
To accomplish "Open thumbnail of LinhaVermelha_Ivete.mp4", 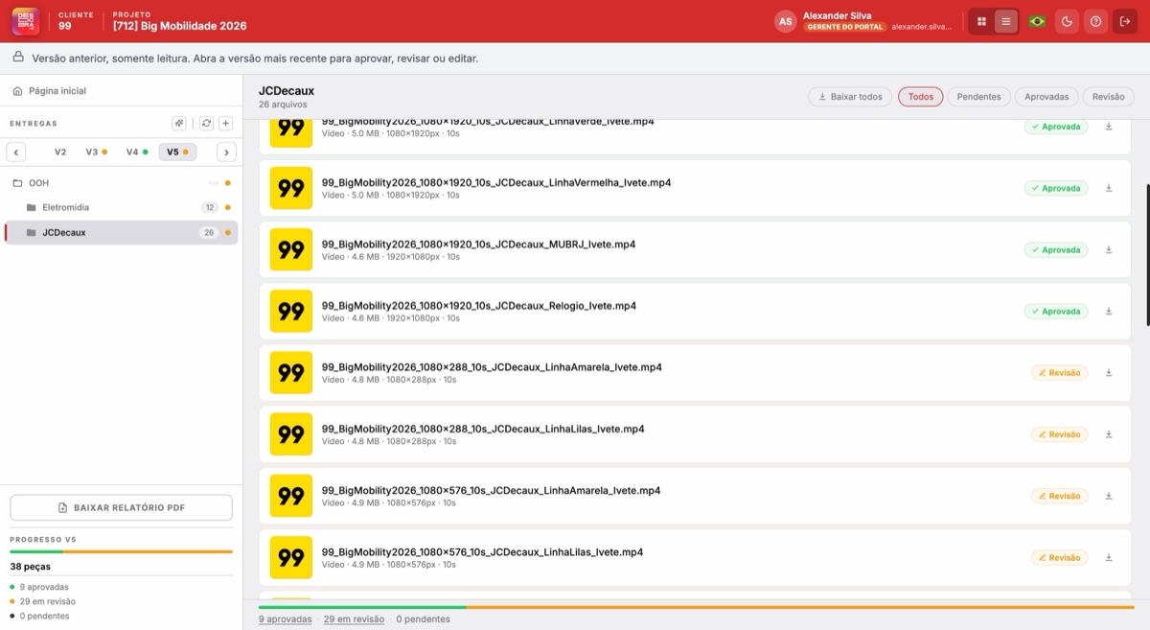I will pyautogui.click(x=291, y=188).
